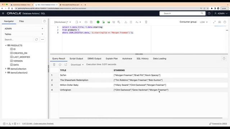
Task: Refresh the navigator object list
Action: tap(37, 39)
